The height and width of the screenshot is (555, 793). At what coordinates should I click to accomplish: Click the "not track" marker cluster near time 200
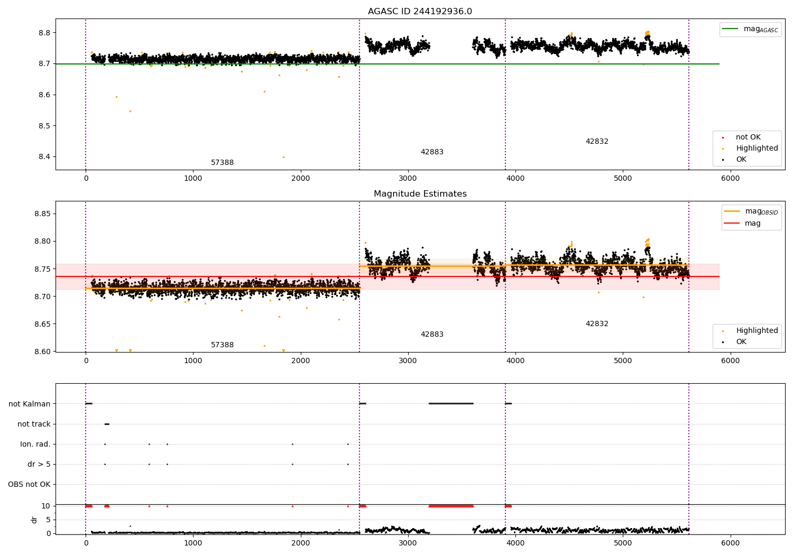pos(107,424)
